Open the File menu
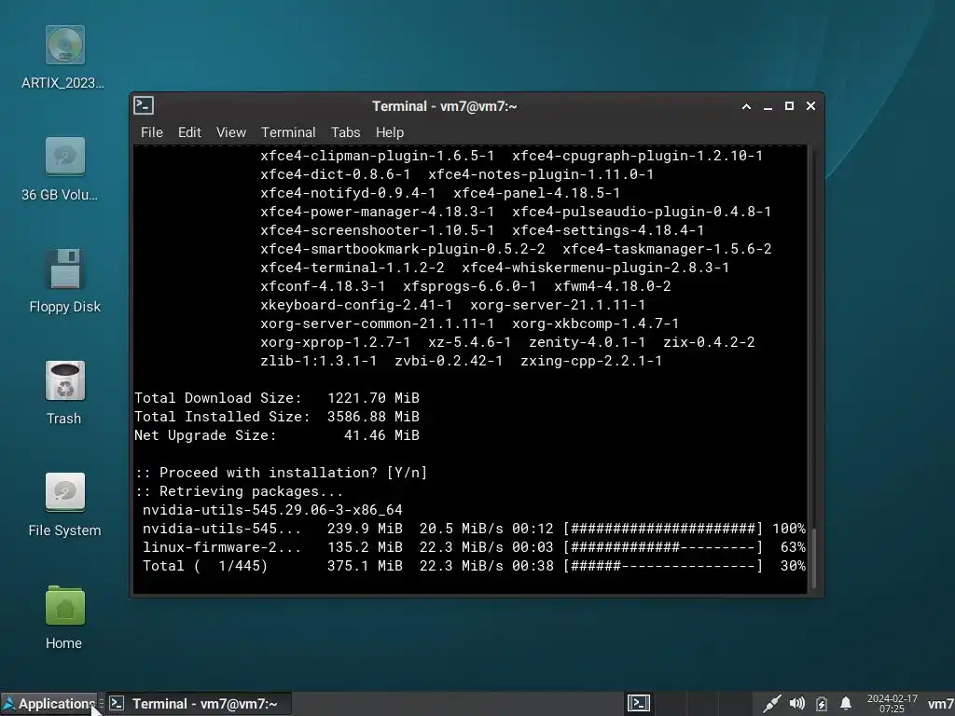Screen dimensions: 955x716 pyautogui.click(x=152, y=132)
